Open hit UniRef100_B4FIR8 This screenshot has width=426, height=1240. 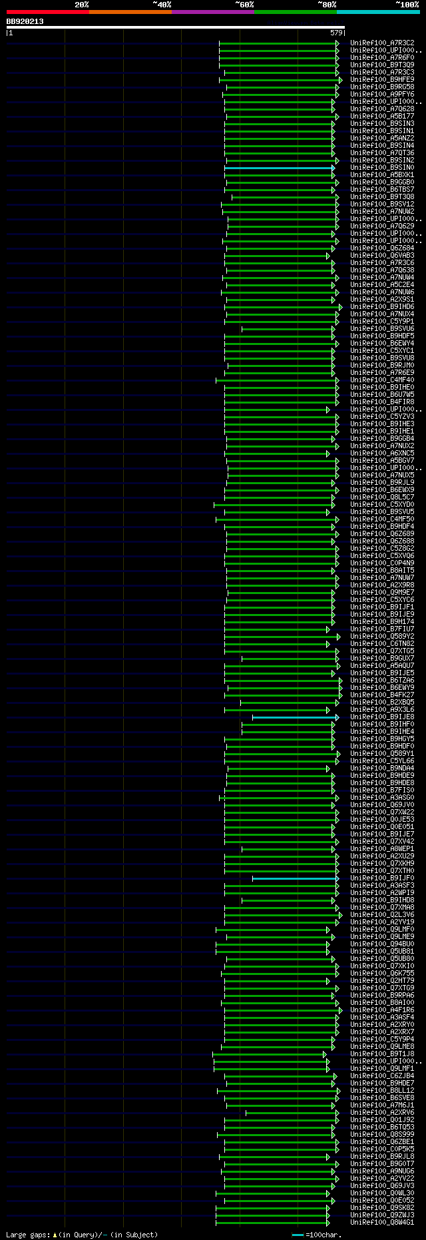382,402
